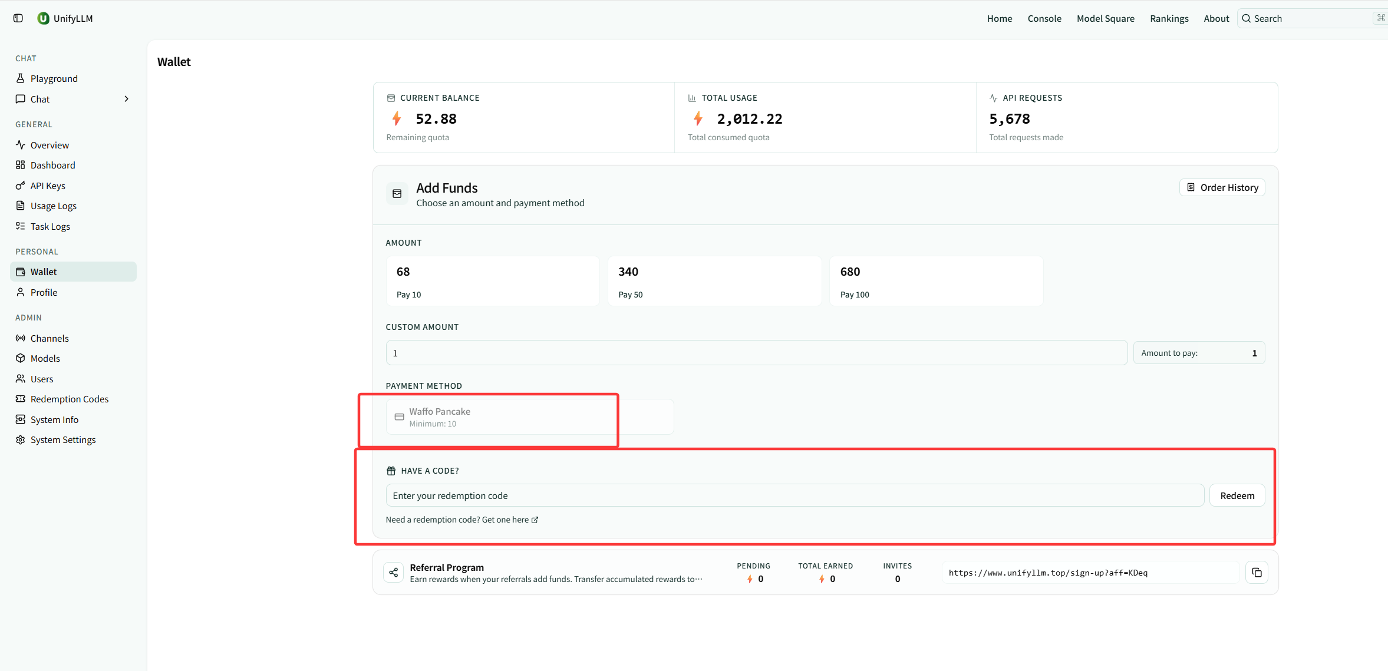The height and width of the screenshot is (671, 1388).
Task: Click the external link icon after 'Get one here'
Action: (x=535, y=520)
